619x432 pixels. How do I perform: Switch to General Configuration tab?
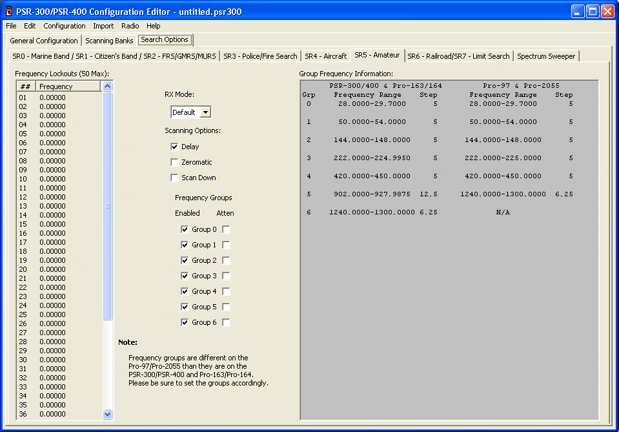[x=44, y=41]
